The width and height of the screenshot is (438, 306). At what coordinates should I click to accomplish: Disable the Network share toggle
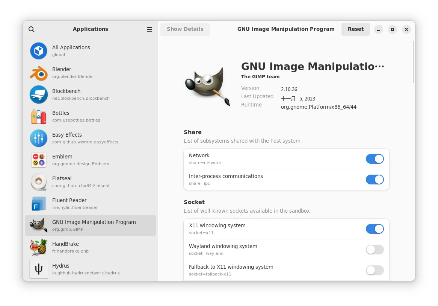375,159
